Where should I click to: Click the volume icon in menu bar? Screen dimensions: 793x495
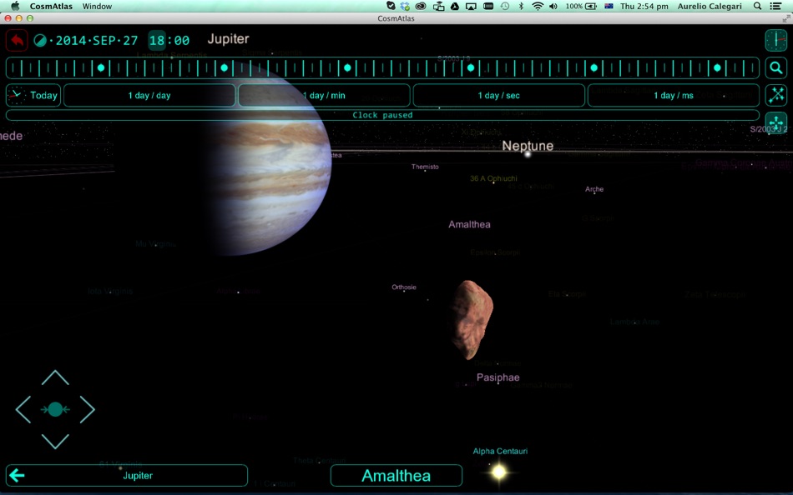click(553, 6)
